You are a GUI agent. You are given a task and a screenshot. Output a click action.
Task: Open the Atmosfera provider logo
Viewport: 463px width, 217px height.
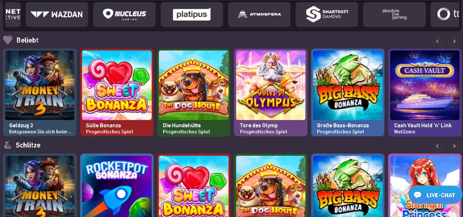[259, 14]
